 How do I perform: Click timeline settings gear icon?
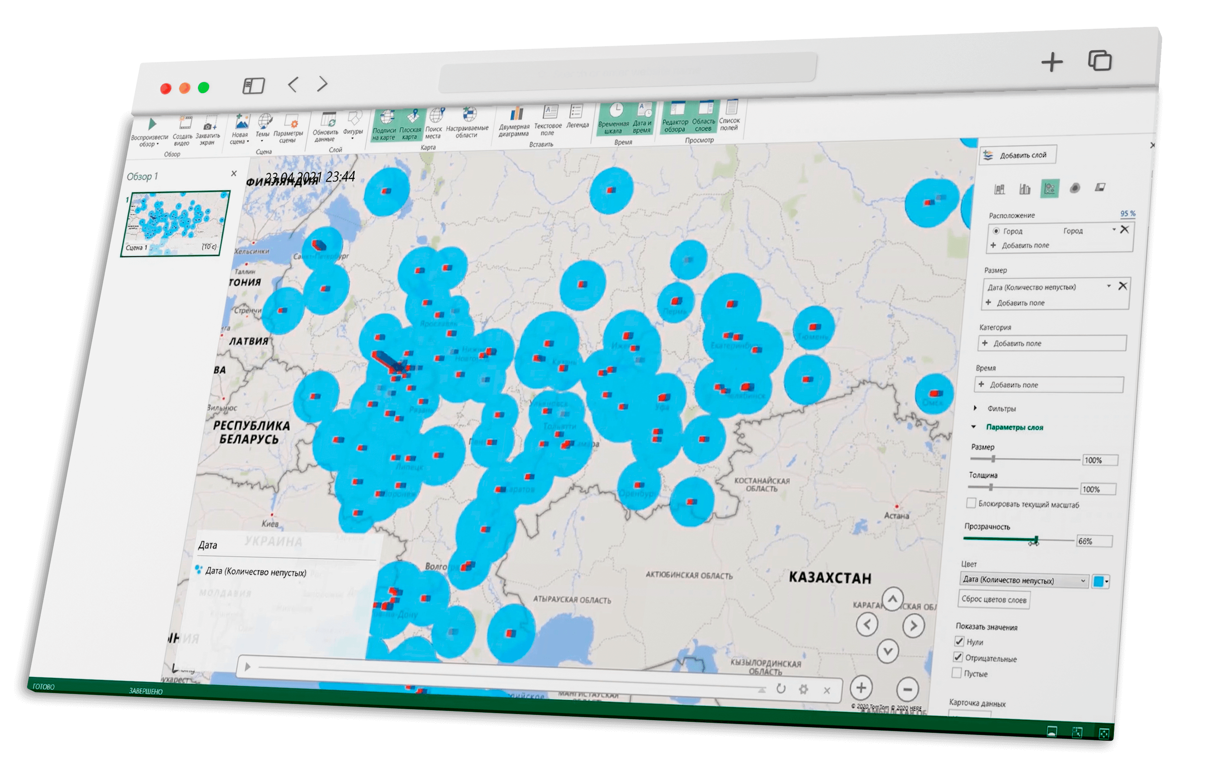[x=804, y=689]
